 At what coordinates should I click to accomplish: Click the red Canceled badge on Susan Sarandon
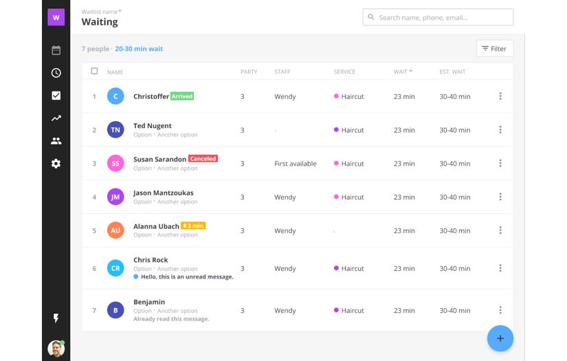point(203,158)
